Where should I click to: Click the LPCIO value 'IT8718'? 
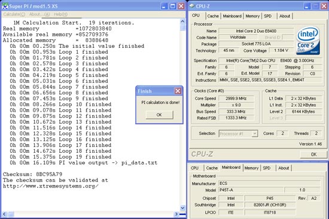270,212
